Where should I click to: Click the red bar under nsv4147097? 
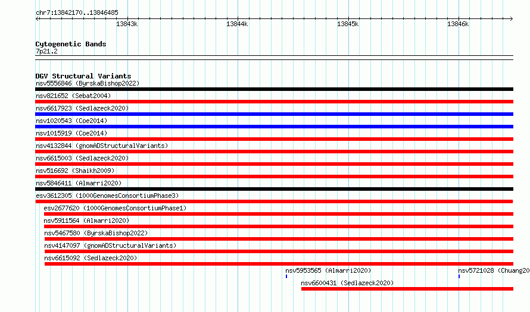click(x=279, y=251)
